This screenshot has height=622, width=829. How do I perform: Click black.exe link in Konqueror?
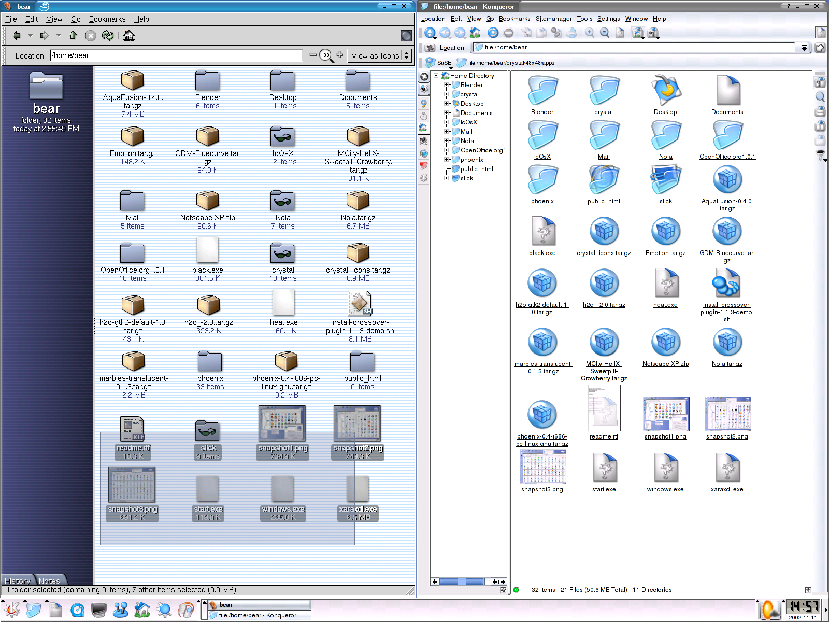tap(542, 253)
